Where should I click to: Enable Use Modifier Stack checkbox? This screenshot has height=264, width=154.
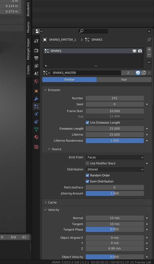click(87, 163)
